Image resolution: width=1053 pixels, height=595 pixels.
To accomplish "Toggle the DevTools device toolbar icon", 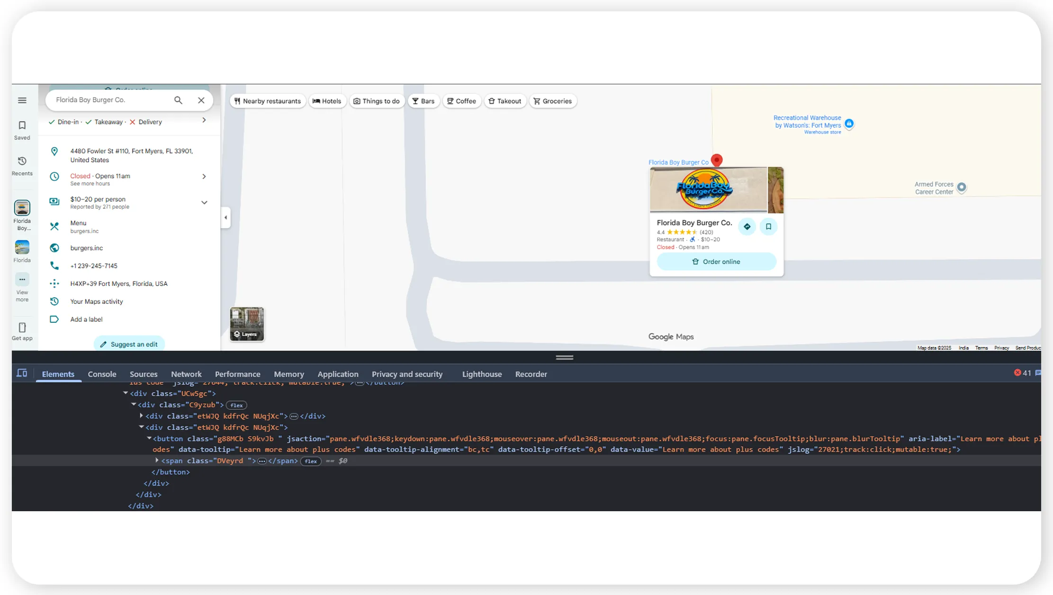I will coord(22,373).
